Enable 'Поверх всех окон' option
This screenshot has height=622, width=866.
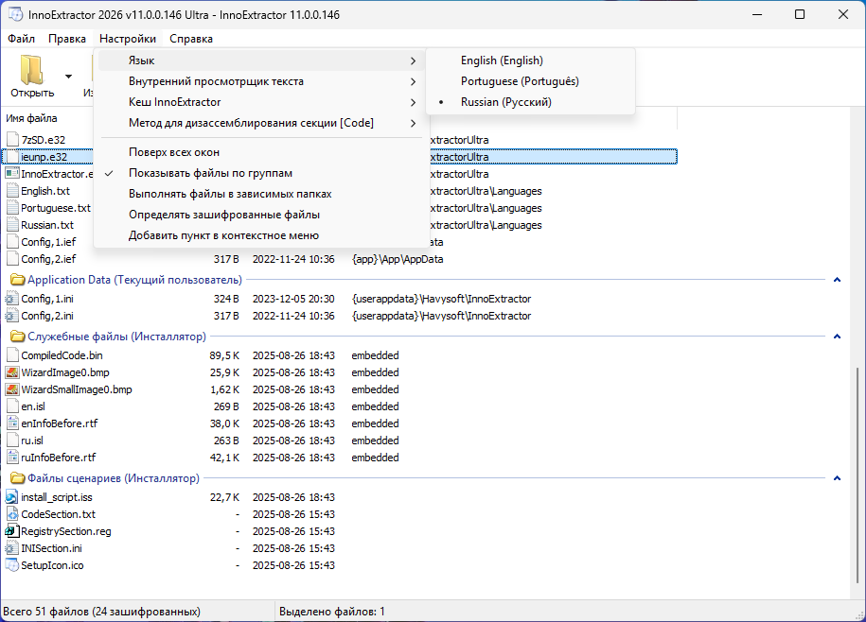coord(261,152)
